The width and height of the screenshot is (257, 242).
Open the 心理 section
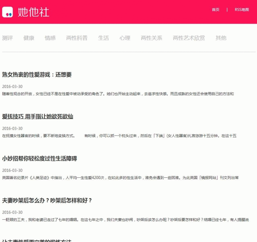[x=125, y=38]
